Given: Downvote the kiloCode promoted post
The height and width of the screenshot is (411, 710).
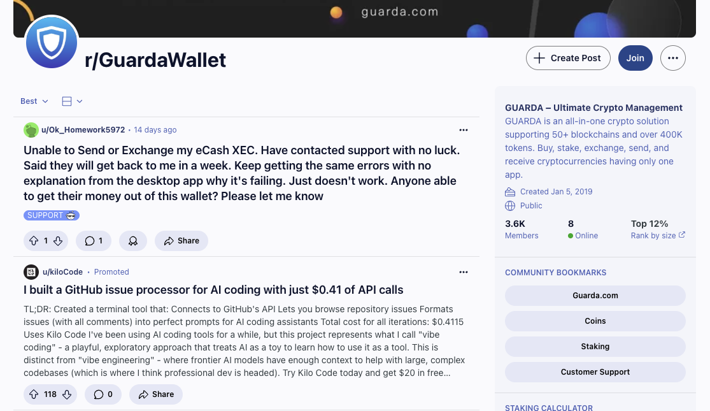Looking at the screenshot, I should pos(67,394).
